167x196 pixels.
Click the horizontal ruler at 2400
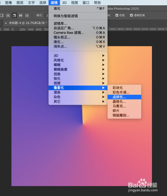coord(113,29)
